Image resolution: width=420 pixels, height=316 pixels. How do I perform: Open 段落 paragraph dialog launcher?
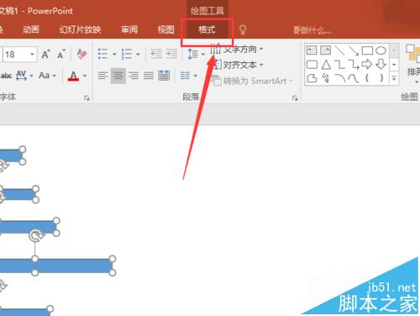pyautogui.click(x=295, y=97)
